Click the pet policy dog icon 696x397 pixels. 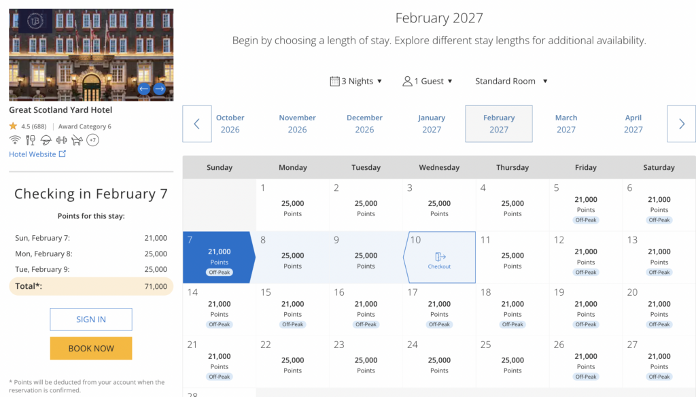point(77,140)
